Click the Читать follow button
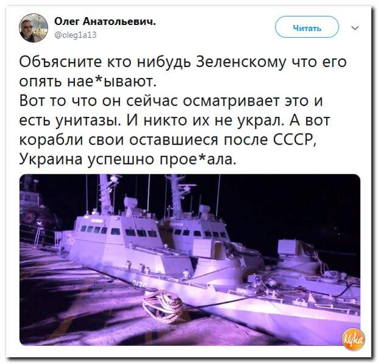 point(307,28)
